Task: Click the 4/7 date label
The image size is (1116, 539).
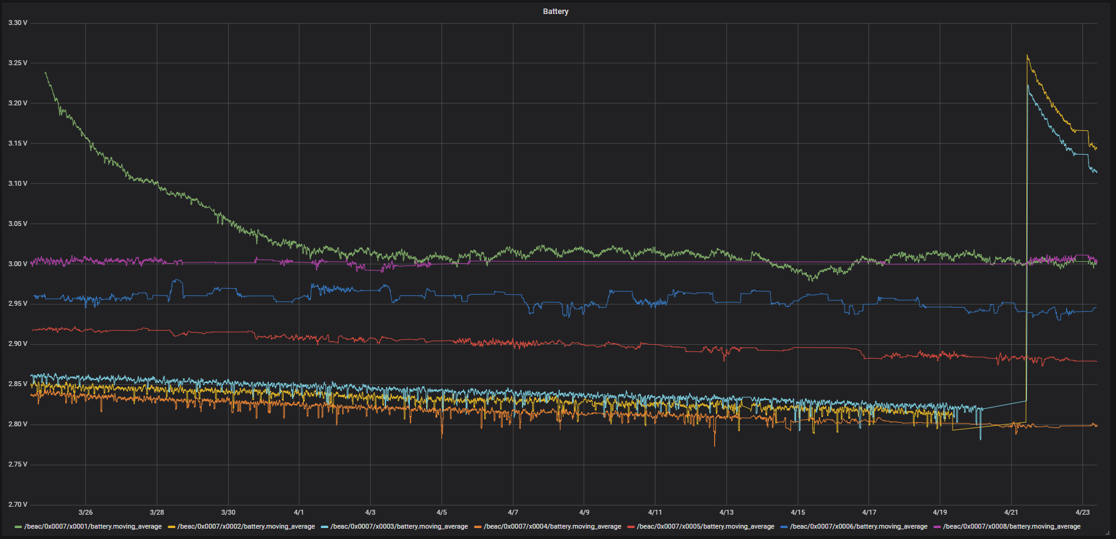Action: 513,512
